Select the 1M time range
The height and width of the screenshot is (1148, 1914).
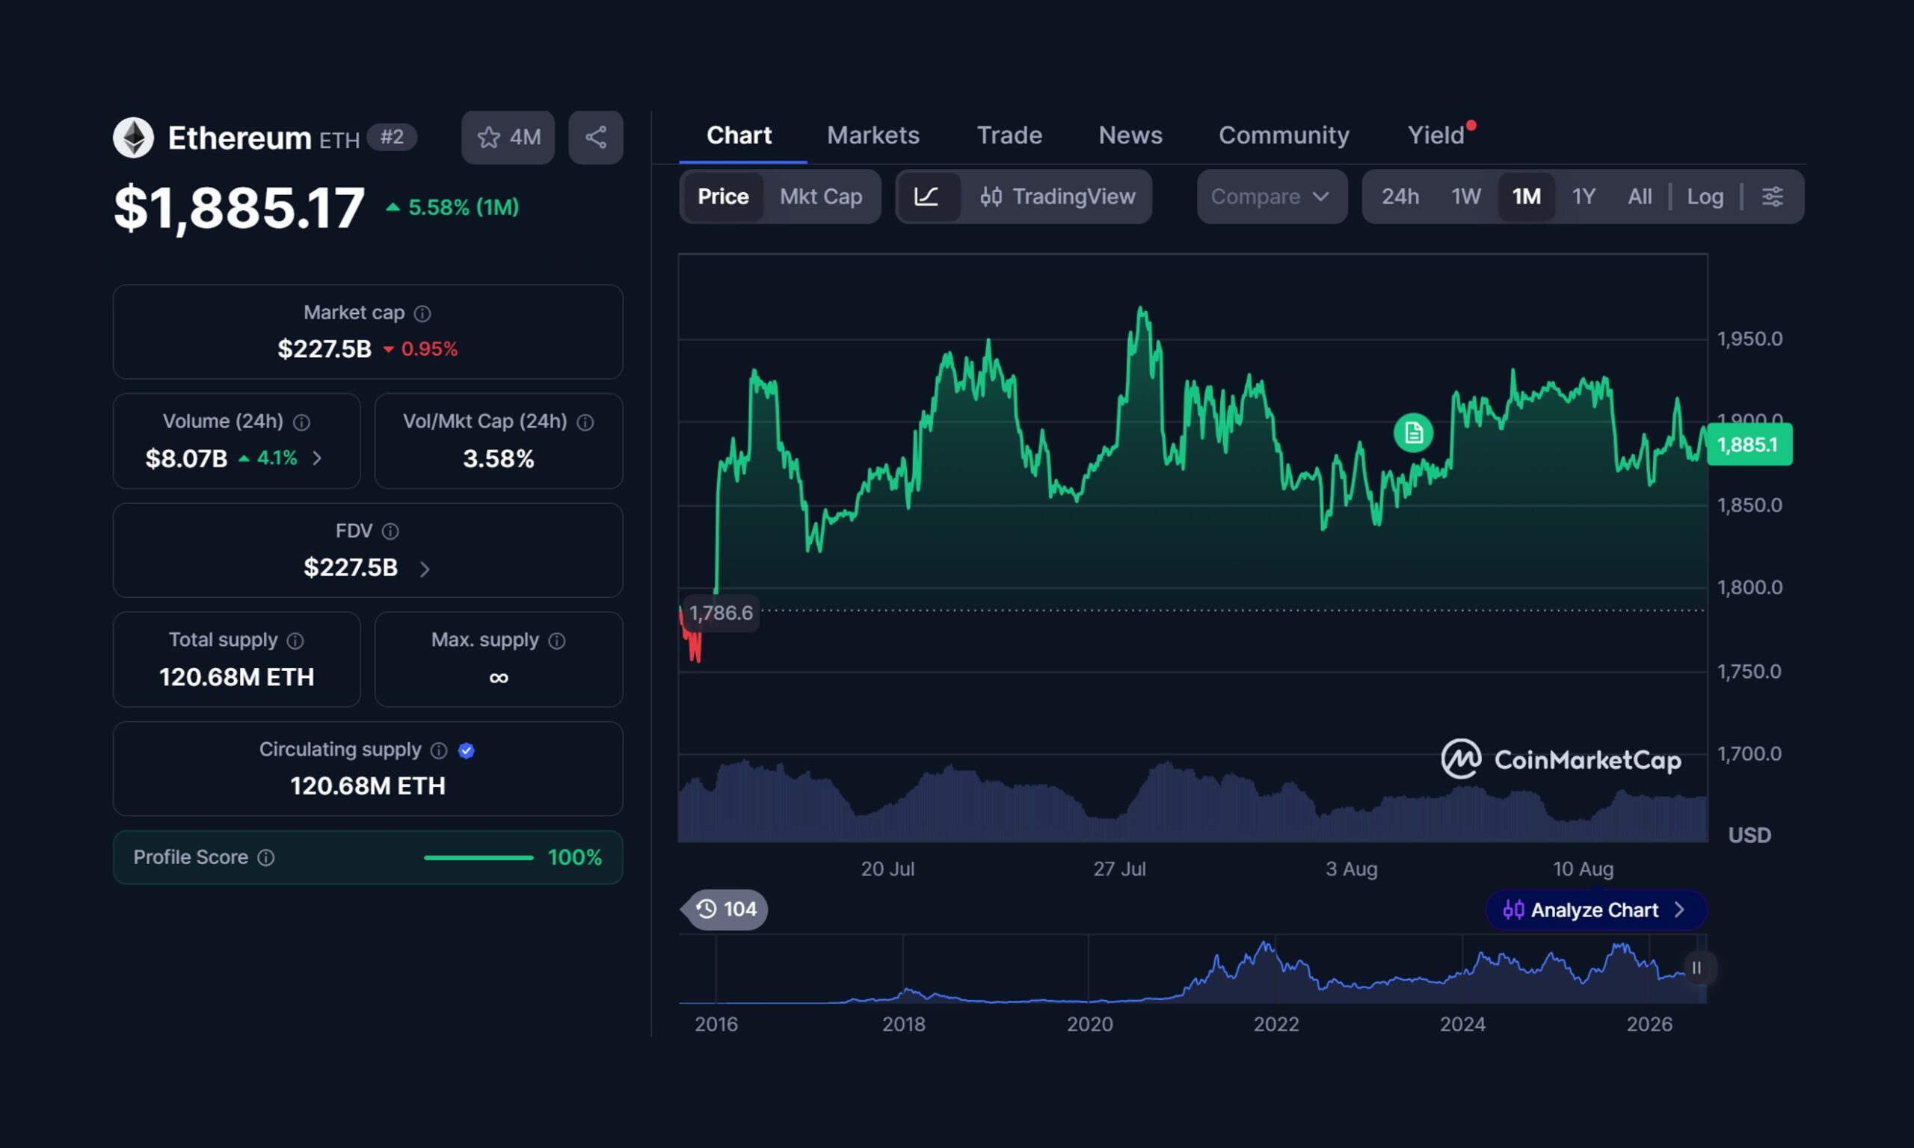click(x=1527, y=197)
